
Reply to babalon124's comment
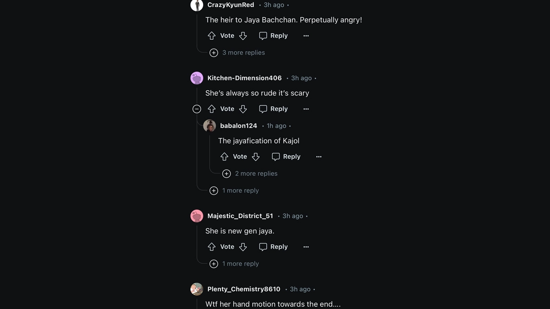[286, 157]
